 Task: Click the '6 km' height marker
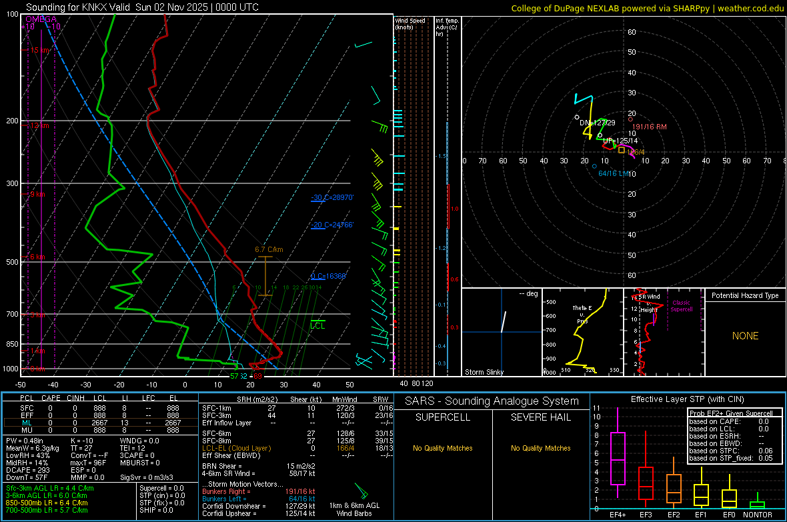pos(37,257)
